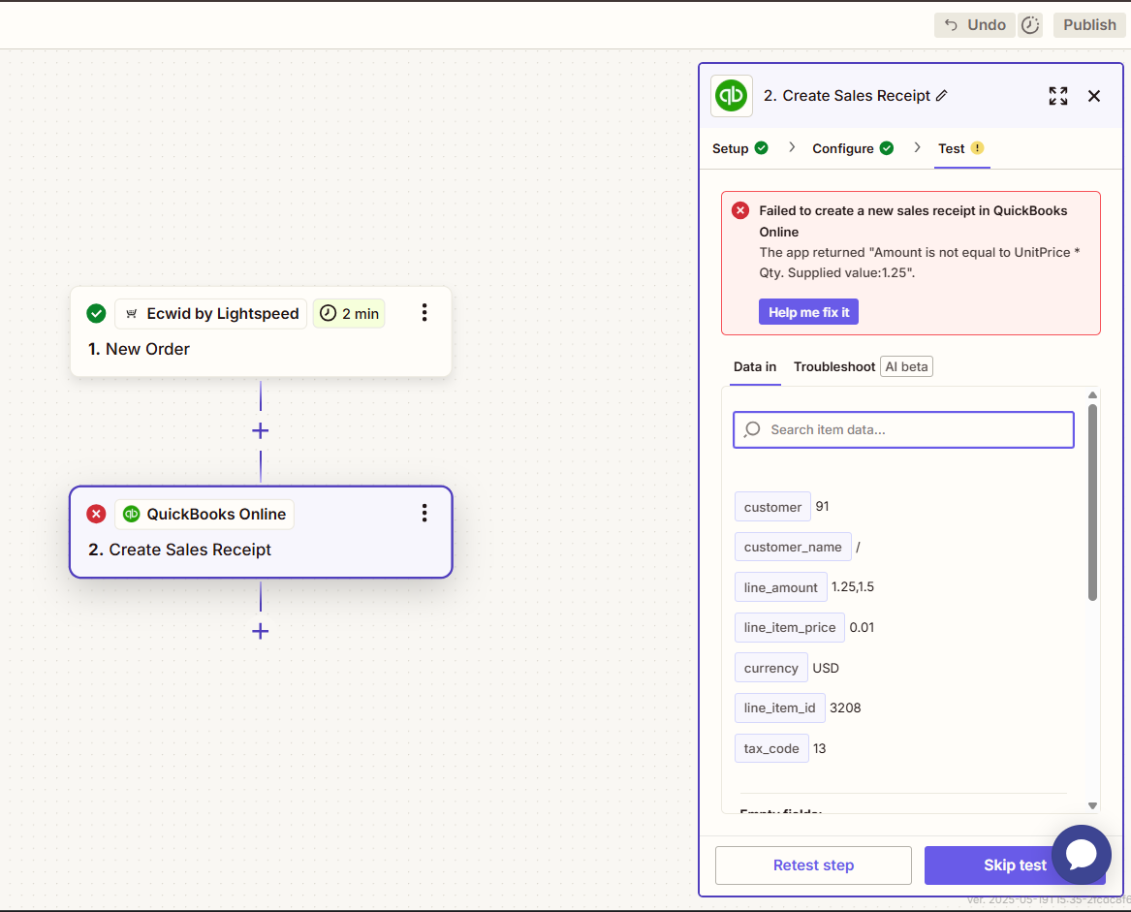Select the Data in tab

point(754,366)
